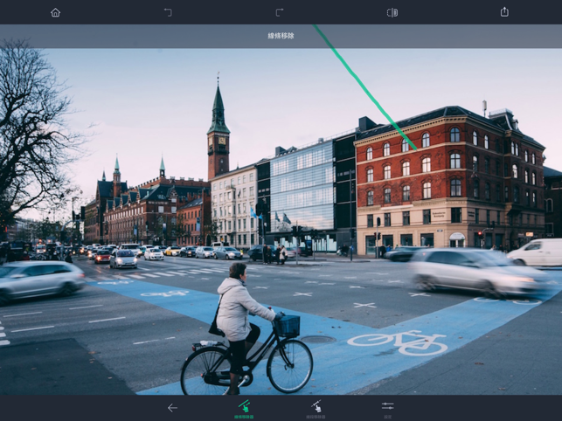Viewport: 562px width, 421px height.
Task: Go back with the bottom arrow
Action: 172,408
